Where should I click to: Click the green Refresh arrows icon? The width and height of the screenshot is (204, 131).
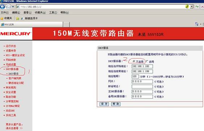coord(197,6)
